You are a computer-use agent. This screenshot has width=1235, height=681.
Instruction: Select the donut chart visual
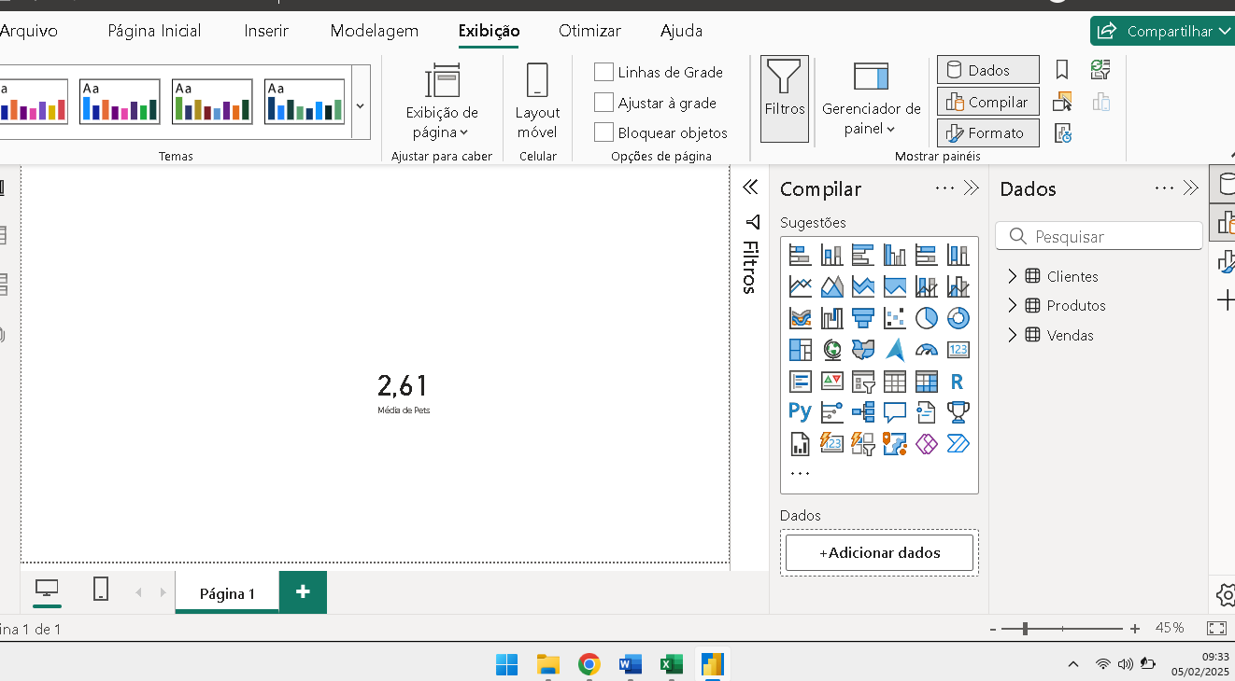958,318
